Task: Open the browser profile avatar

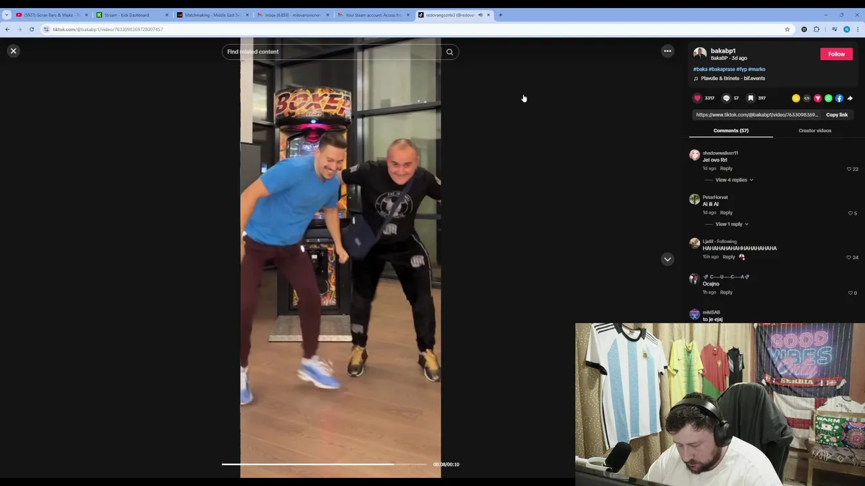Action: pyautogui.click(x=846, y=29)
